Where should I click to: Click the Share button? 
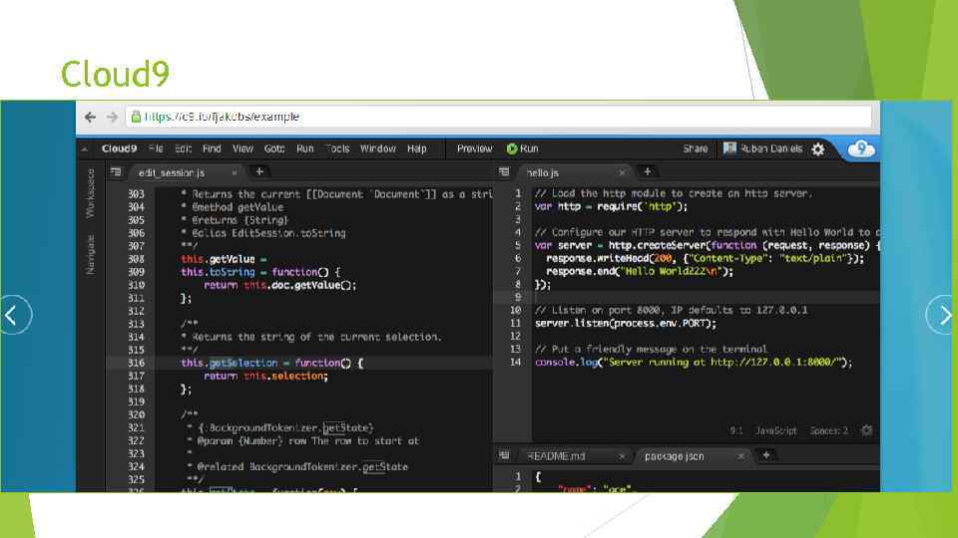point(696,148)
